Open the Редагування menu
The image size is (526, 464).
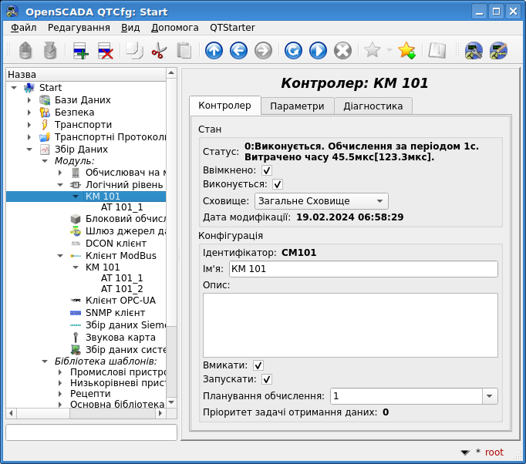pyautogui.click(x=79, y=28)
